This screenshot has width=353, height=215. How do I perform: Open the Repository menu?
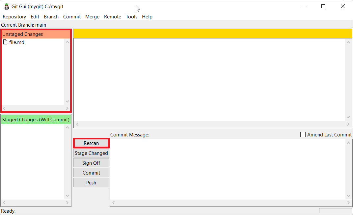(14, 17)
